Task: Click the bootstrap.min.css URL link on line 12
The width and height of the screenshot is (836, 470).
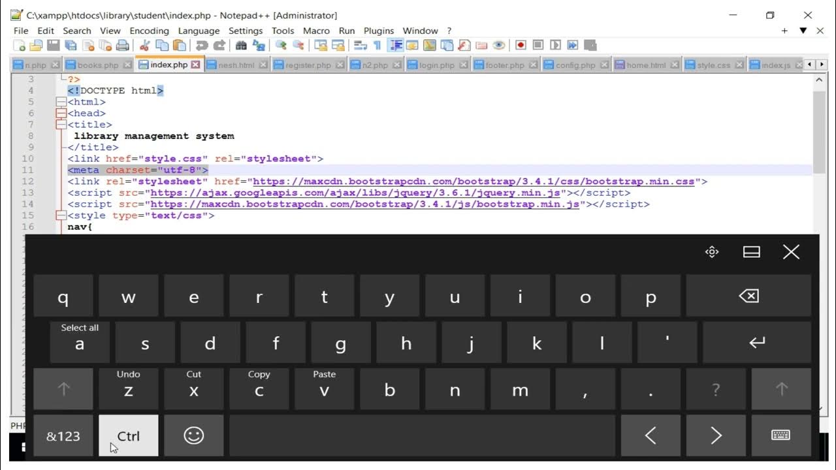Action: 474,181
